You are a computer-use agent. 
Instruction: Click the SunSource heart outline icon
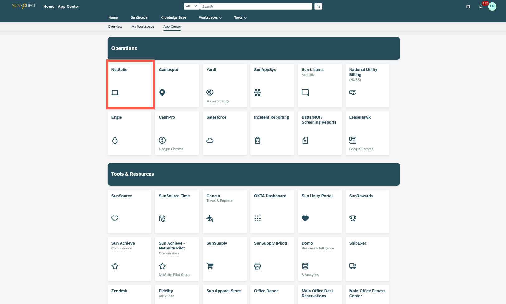pyautogui.click(x=115, y=218)
